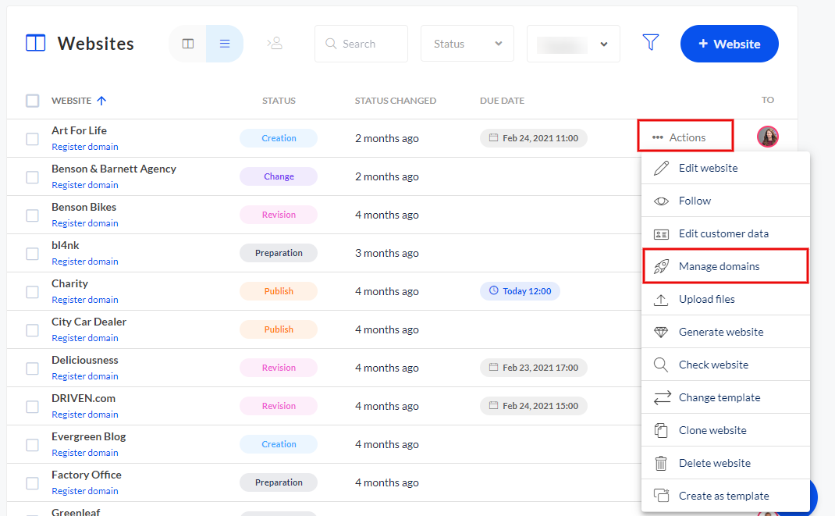Open the Status dropdown
Image resolution: width=835 pixels, height=516 pixels.
tap(467, 44)
